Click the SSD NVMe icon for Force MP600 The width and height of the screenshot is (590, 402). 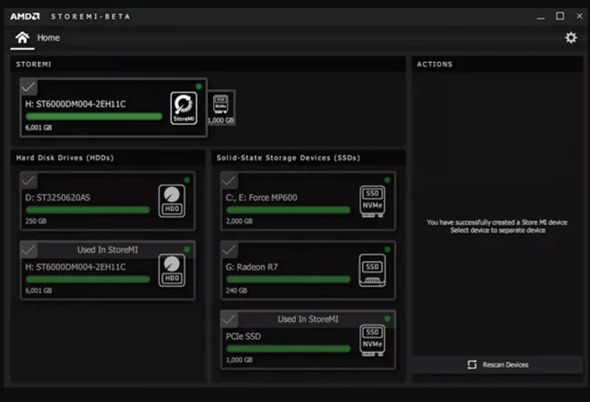(x=372, y=202)
